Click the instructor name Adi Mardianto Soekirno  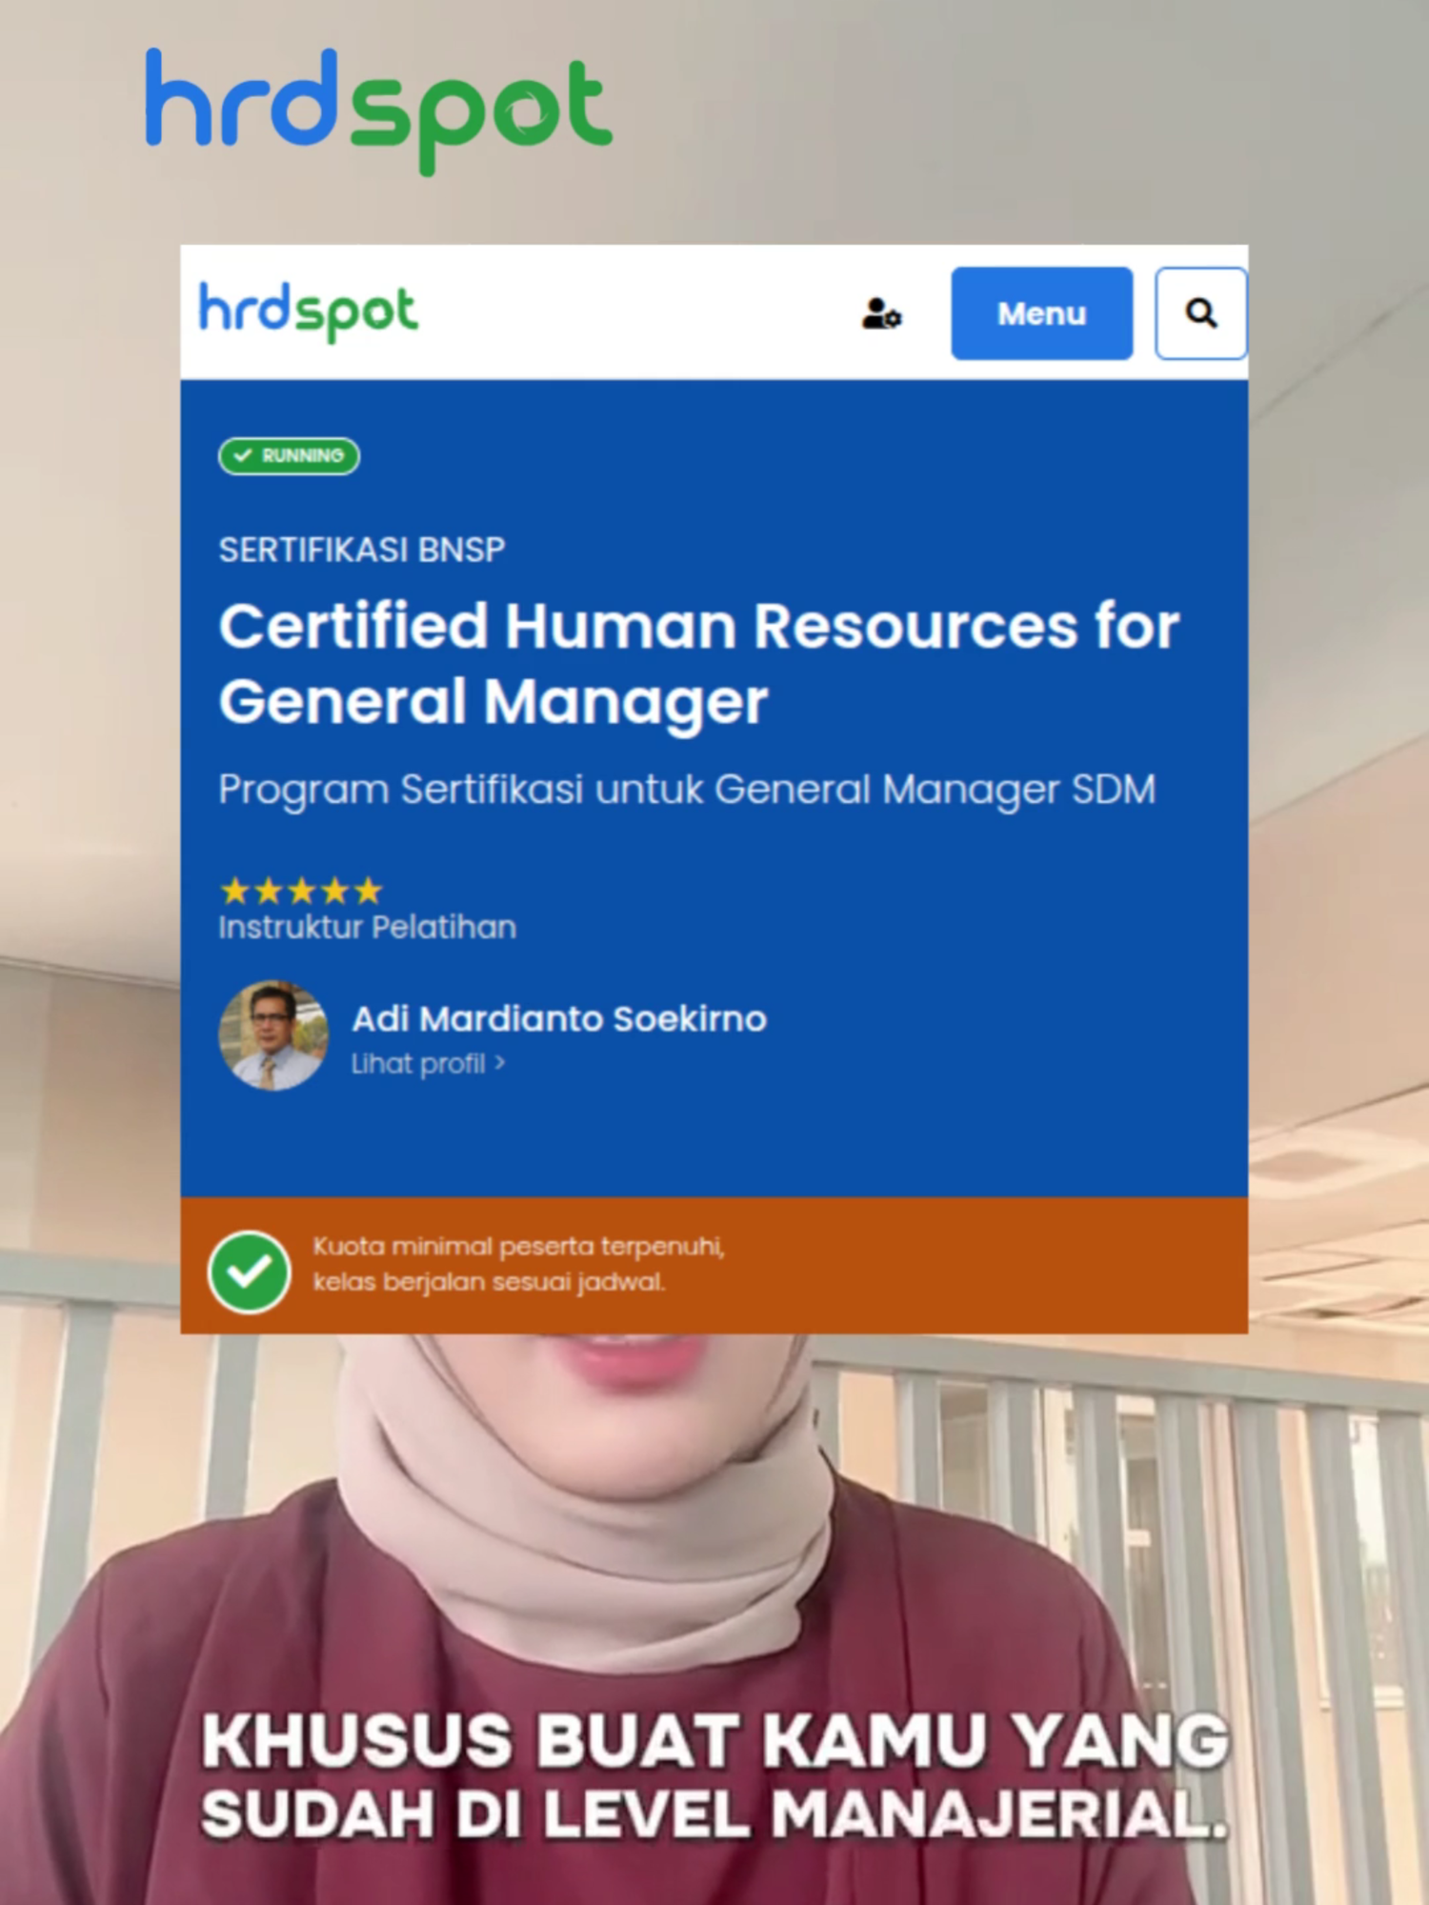tap(559, 1019)
